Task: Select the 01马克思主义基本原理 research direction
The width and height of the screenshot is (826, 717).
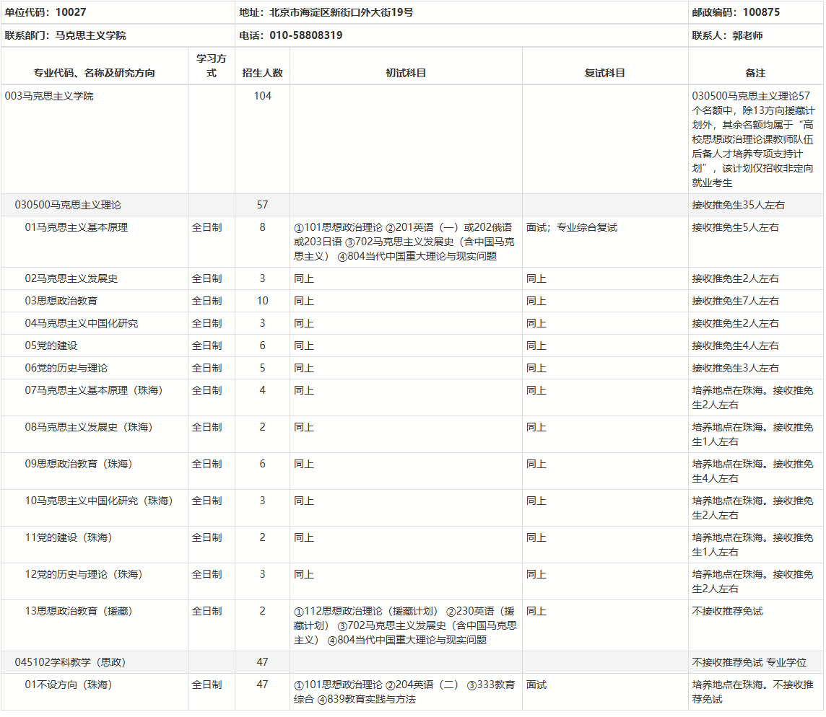Action: [x=77, y=227]
